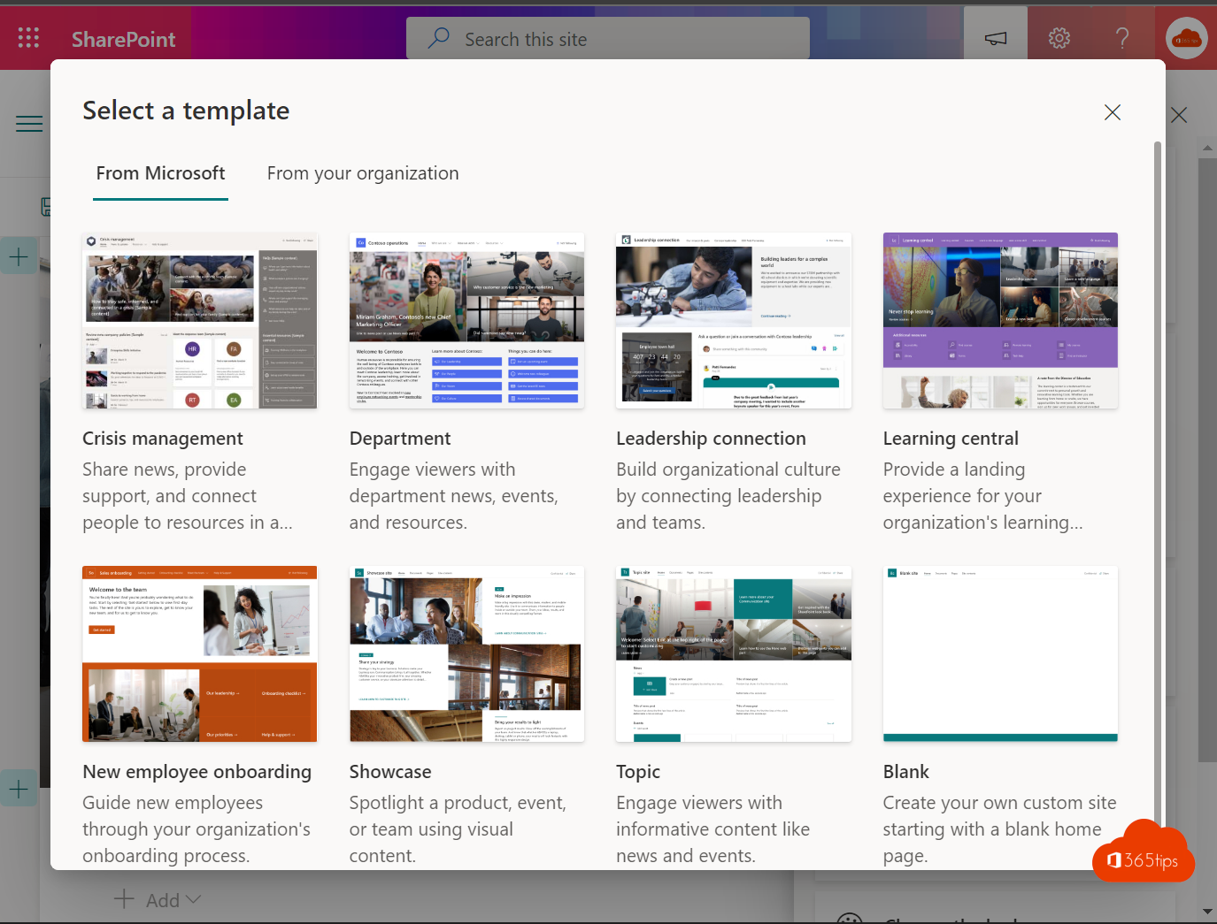This screenshot has height=924, width=1217.
Task: Switch to the From your organization tab
Action: coord(362,173)
